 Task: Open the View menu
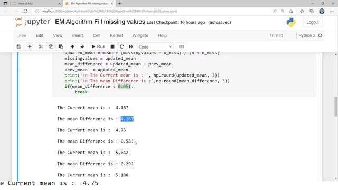click(x=58, y=35)
